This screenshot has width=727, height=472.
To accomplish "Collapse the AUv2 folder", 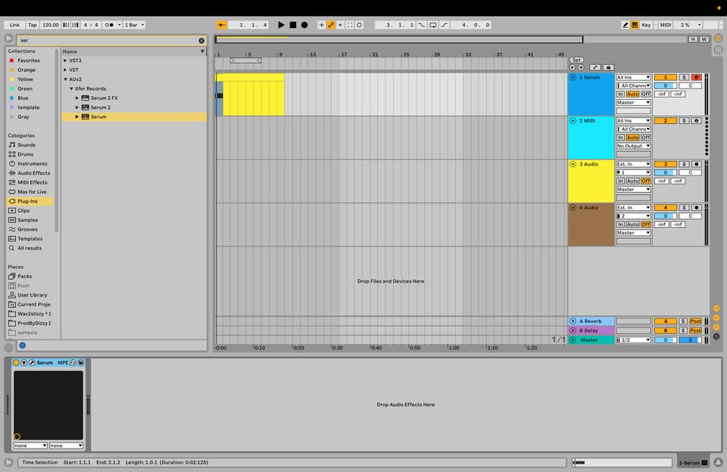I will point(65,79).
